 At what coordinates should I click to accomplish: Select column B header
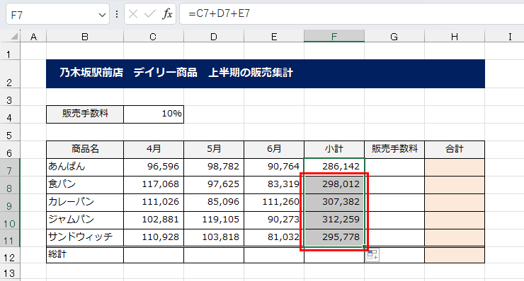coord(85,36)
